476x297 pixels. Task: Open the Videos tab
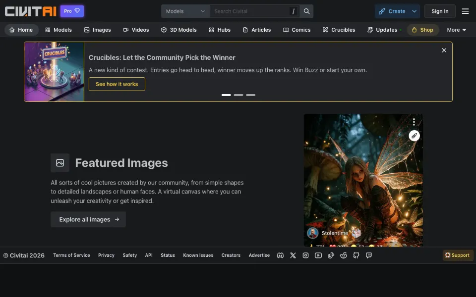[136, 30]
